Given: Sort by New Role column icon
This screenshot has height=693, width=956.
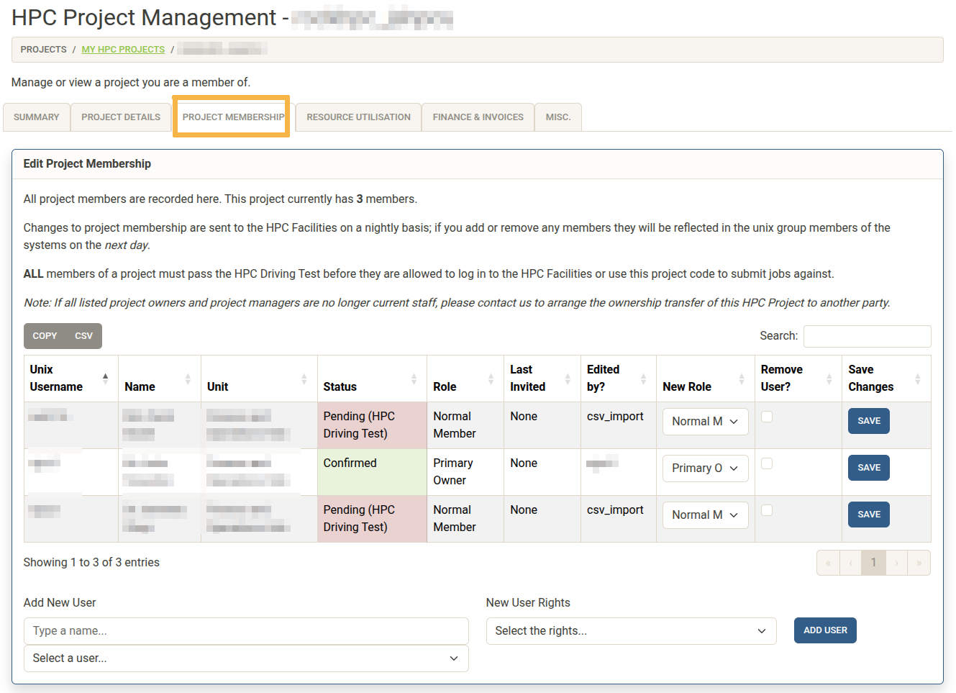Looking at the screenshot, I should 742,379.
